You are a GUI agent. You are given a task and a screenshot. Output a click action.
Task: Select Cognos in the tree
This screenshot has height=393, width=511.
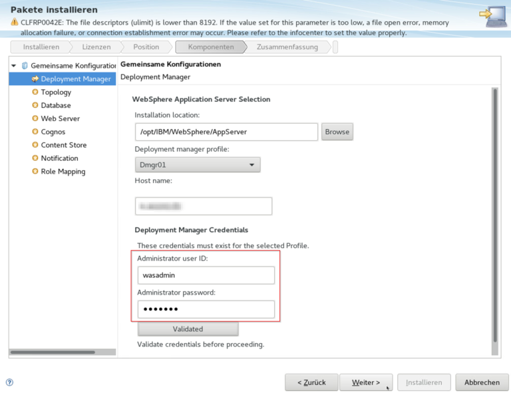coord(53,132)
